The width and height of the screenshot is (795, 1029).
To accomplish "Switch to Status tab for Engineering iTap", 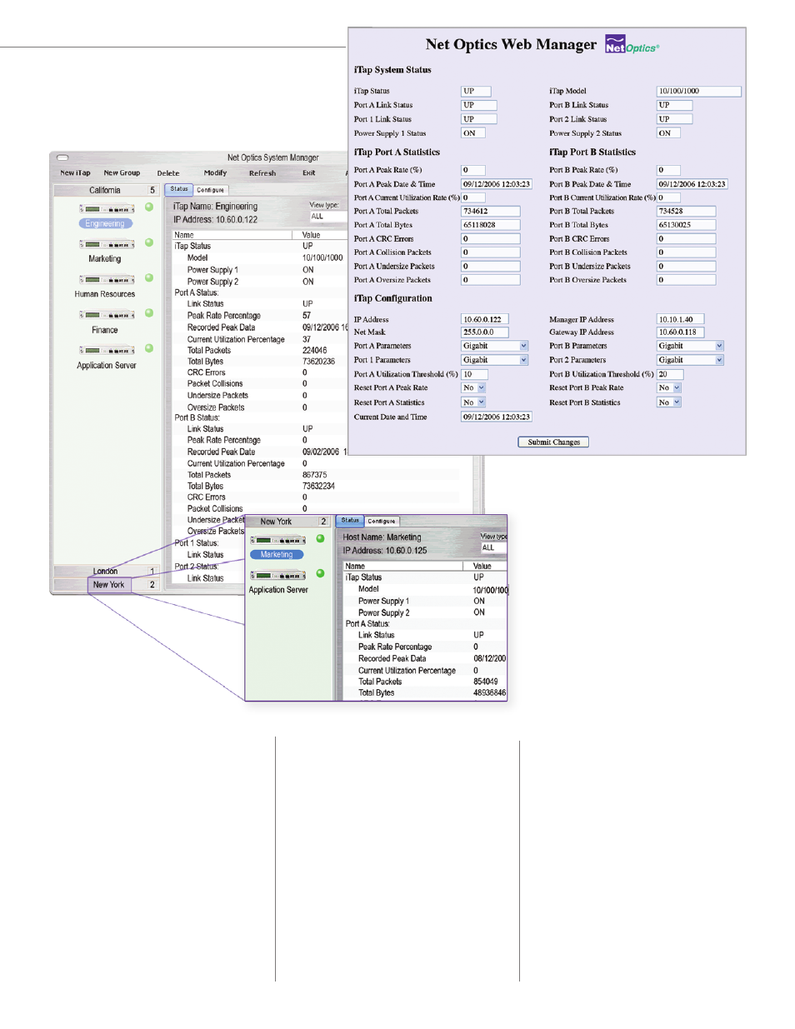I will [x=179, y=189].
